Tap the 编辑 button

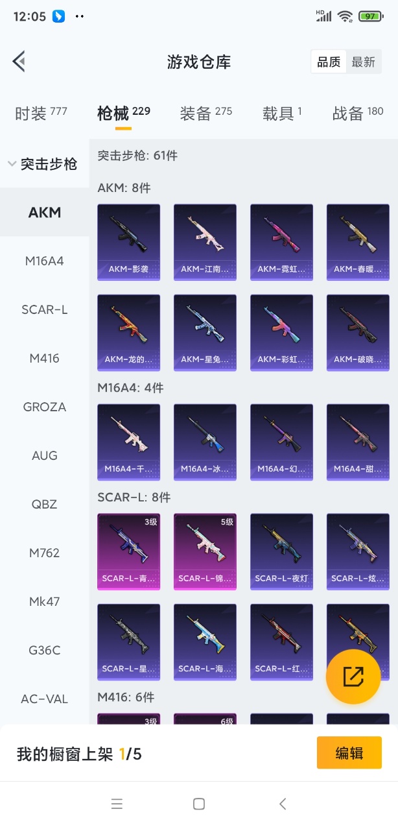349,753
